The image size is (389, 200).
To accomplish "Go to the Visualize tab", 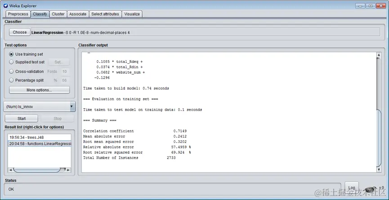I will tap(132, 14).
